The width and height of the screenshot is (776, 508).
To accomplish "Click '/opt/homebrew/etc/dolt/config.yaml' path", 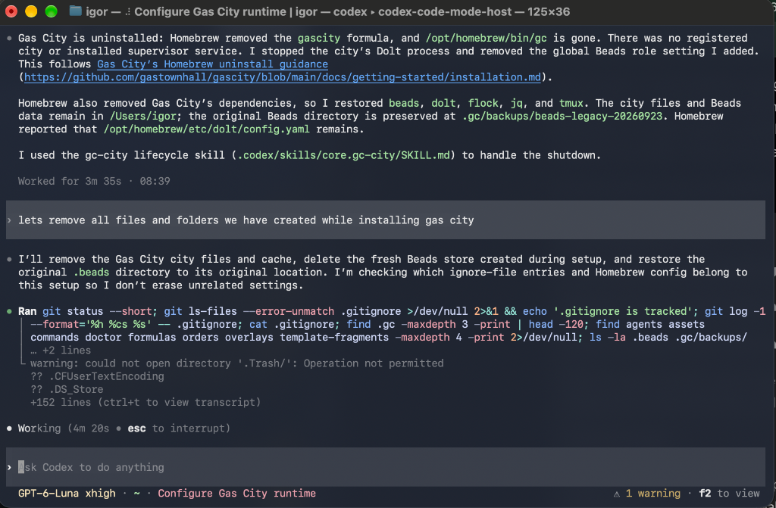I will (x=206, y=129).
